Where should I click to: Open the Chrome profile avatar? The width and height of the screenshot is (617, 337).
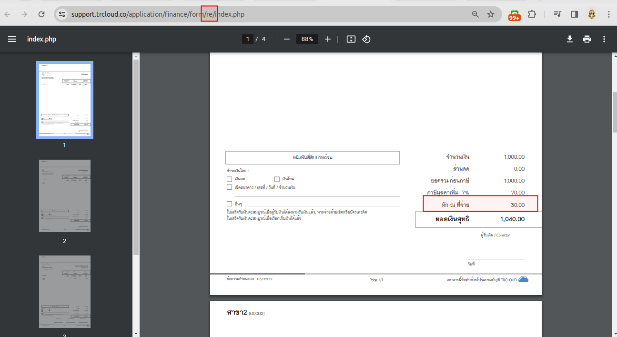[592, 14]
